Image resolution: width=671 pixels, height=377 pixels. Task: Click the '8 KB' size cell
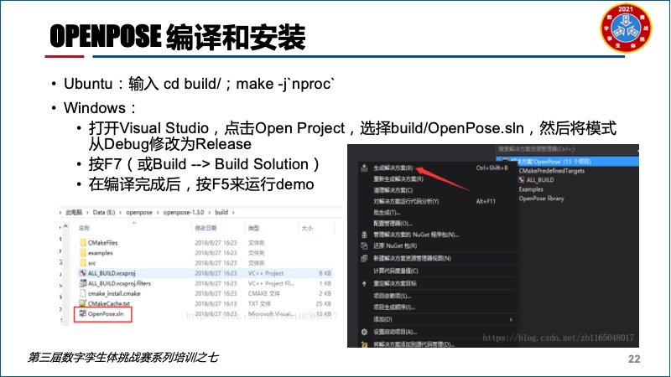click(325, 273)
